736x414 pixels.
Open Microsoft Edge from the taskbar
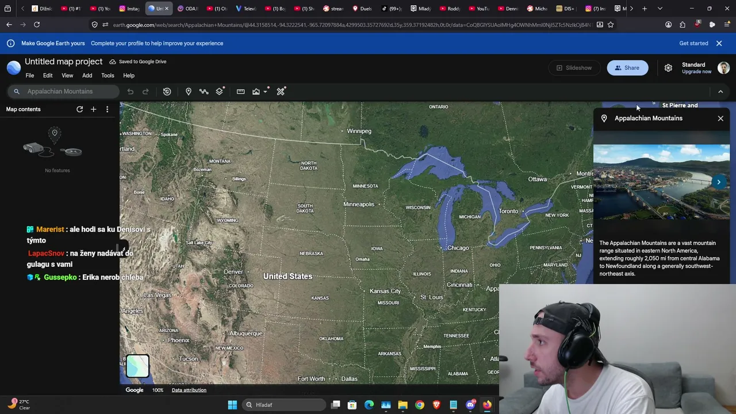pos(369,405)
